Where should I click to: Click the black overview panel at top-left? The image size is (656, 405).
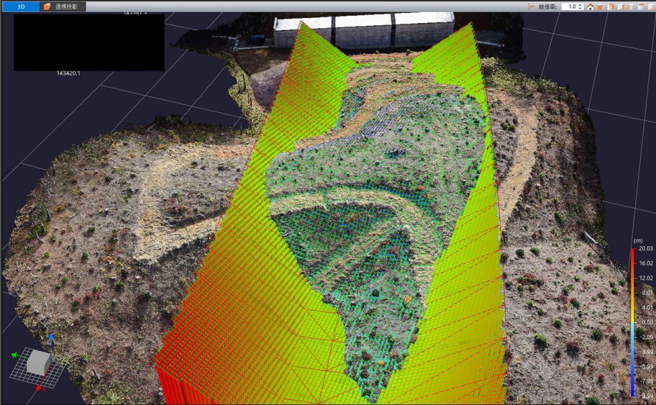coord(89,42)
